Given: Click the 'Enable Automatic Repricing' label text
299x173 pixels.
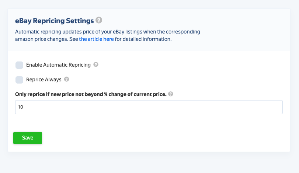Looking at the screenshot, I should coord(58,65).
